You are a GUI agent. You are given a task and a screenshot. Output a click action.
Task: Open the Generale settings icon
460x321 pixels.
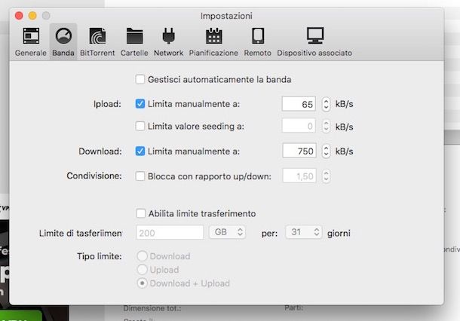[x=31, y=36]
